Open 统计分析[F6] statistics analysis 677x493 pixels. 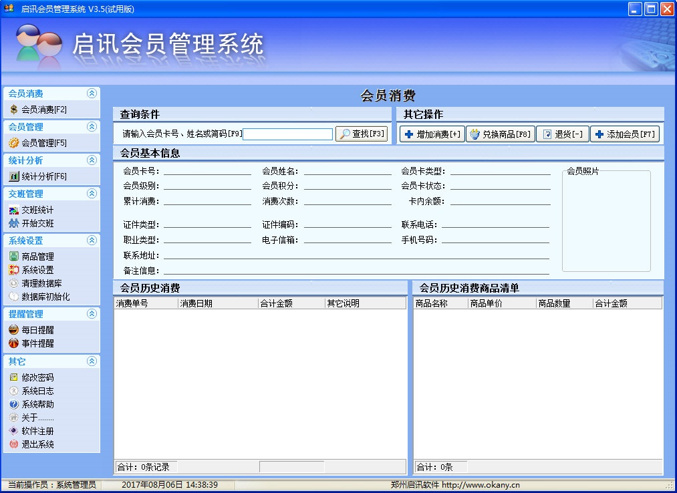(44, 176)
